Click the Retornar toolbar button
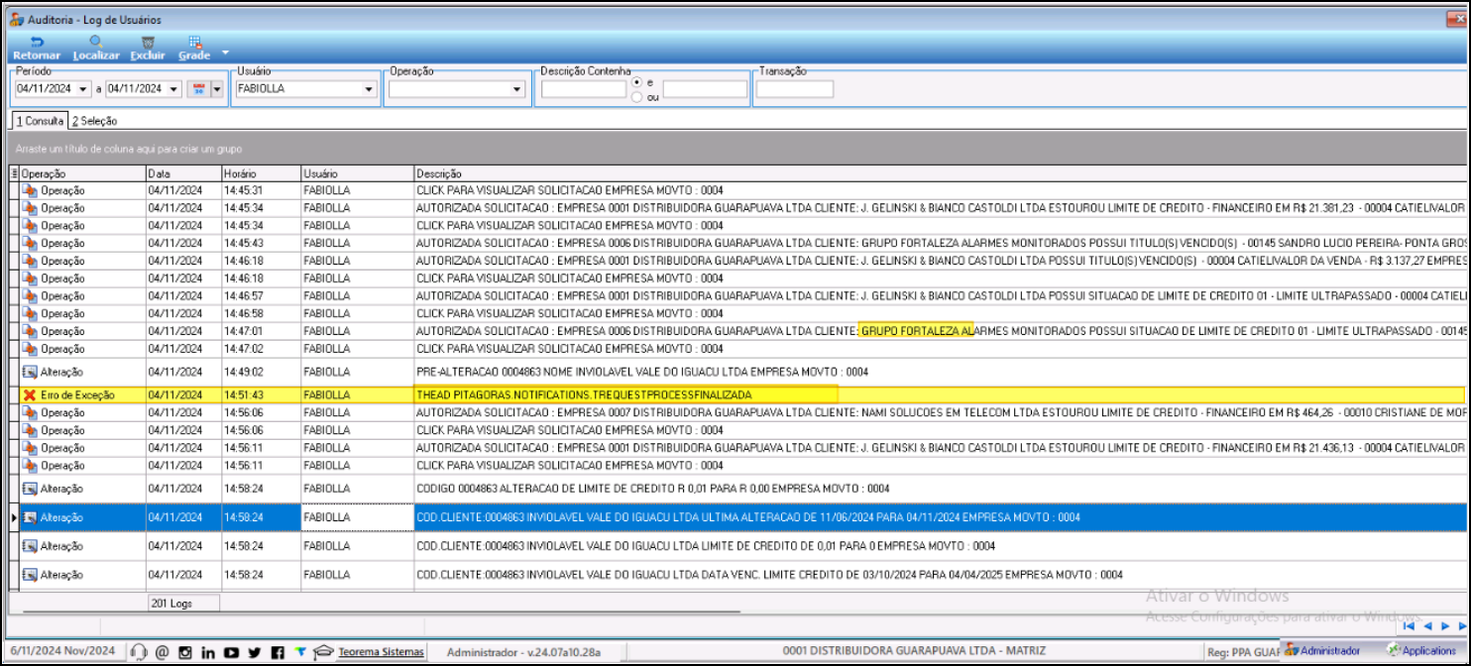 (36, 48)
